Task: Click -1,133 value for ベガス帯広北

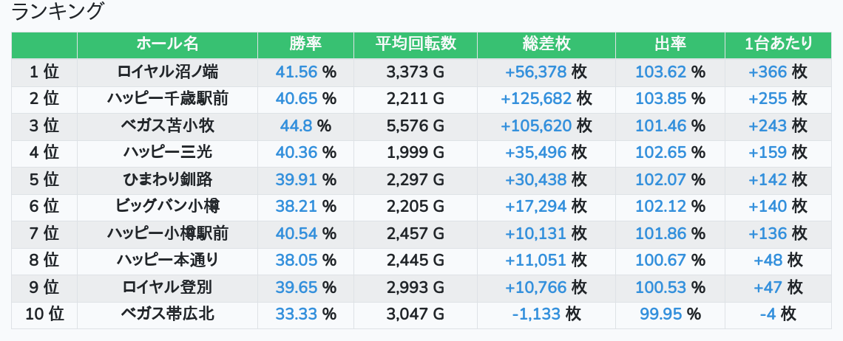Action: [x=536, y=314]
